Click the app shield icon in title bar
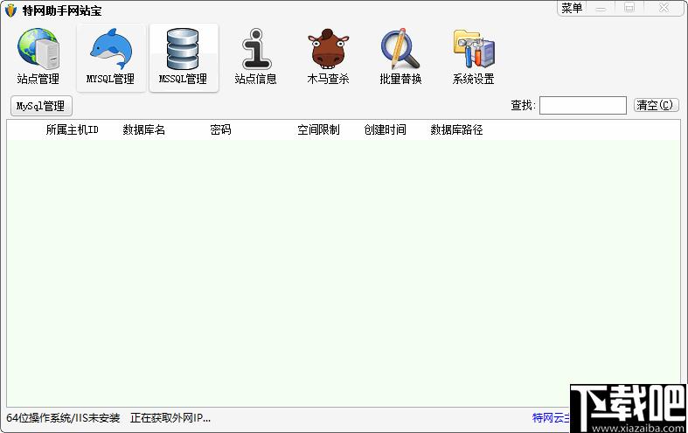Image resolution: width=688 pixels, height=433 pixels. coord(10,10)
